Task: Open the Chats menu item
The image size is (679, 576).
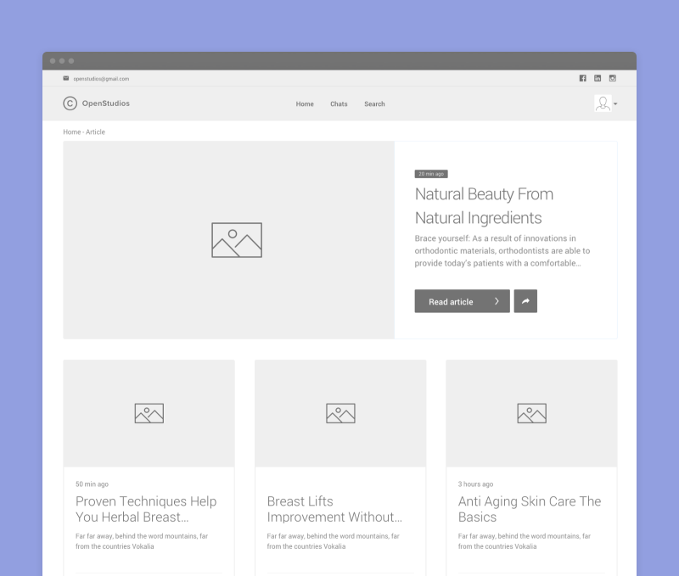Action: click(339, 104)
